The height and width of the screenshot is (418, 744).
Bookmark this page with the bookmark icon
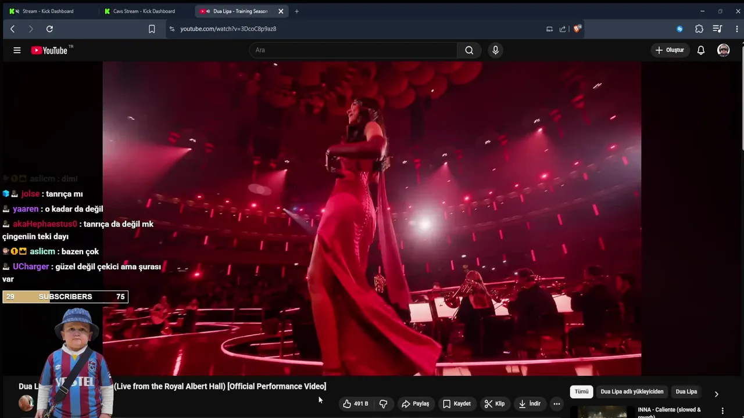point(152,28)
